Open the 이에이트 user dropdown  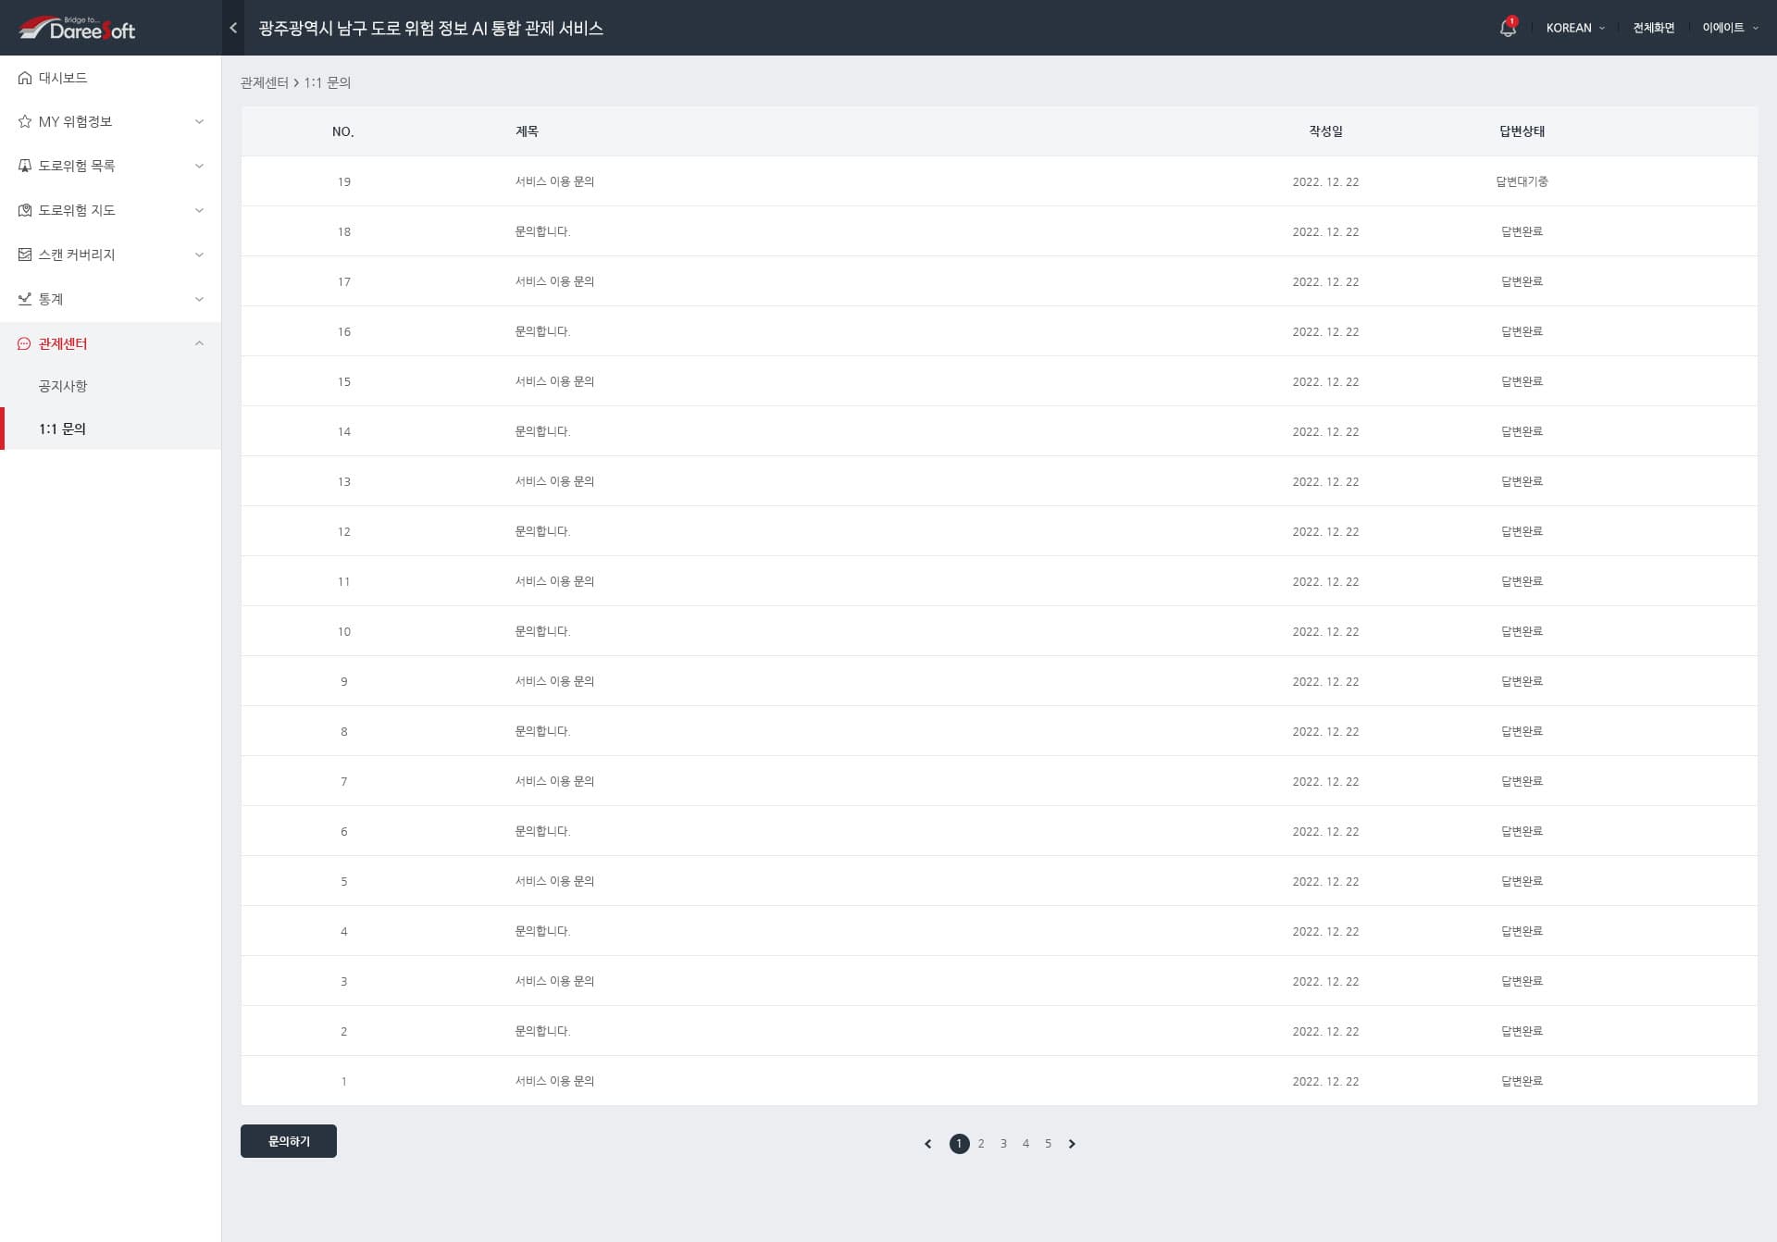1729,28
